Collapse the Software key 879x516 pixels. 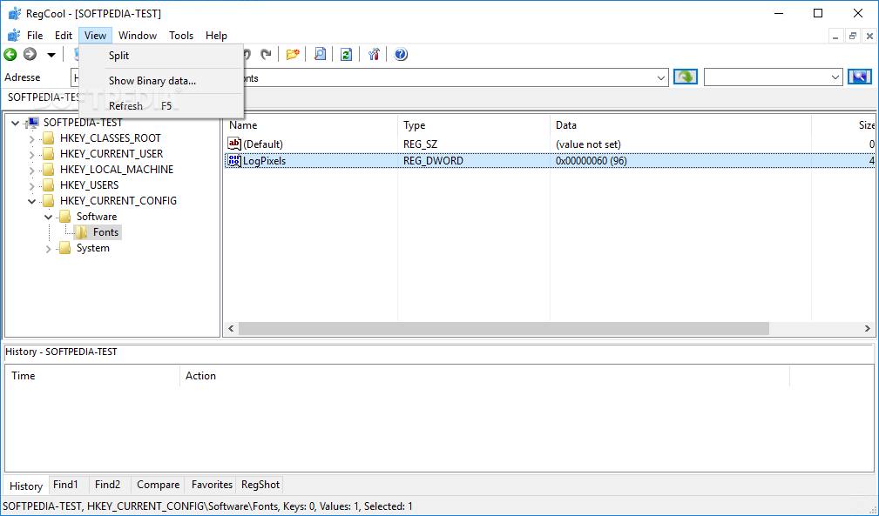(x=48, y=217)
